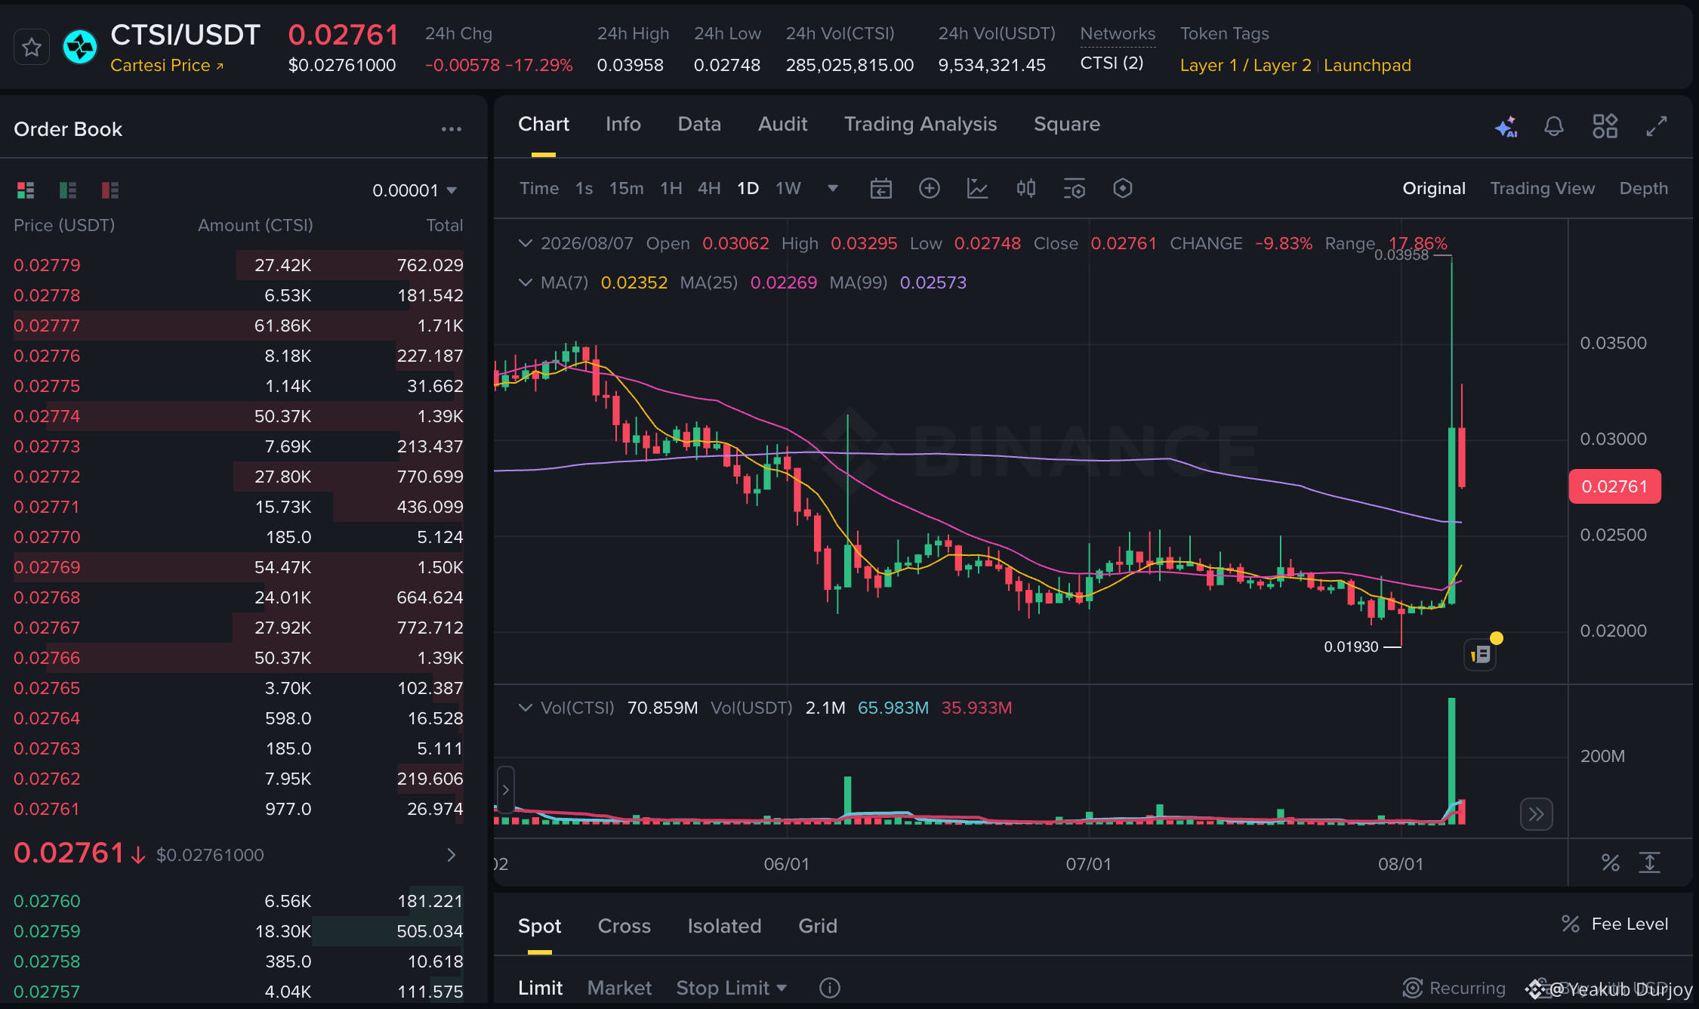Open the technical indicators line-chart icon

click(x=978, y=189)
